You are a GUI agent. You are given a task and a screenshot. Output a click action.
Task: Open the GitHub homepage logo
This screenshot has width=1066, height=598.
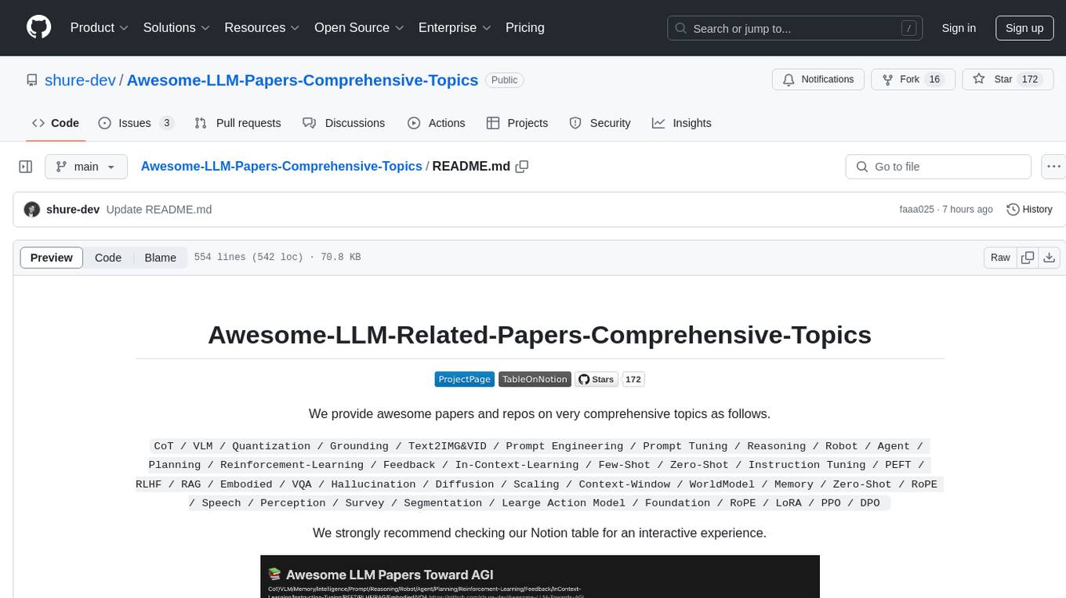tap(38, 27)
